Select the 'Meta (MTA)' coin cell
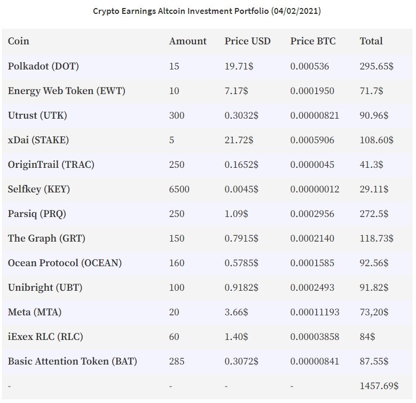Viewport: 416px width, 403px height. pos(35,312)
